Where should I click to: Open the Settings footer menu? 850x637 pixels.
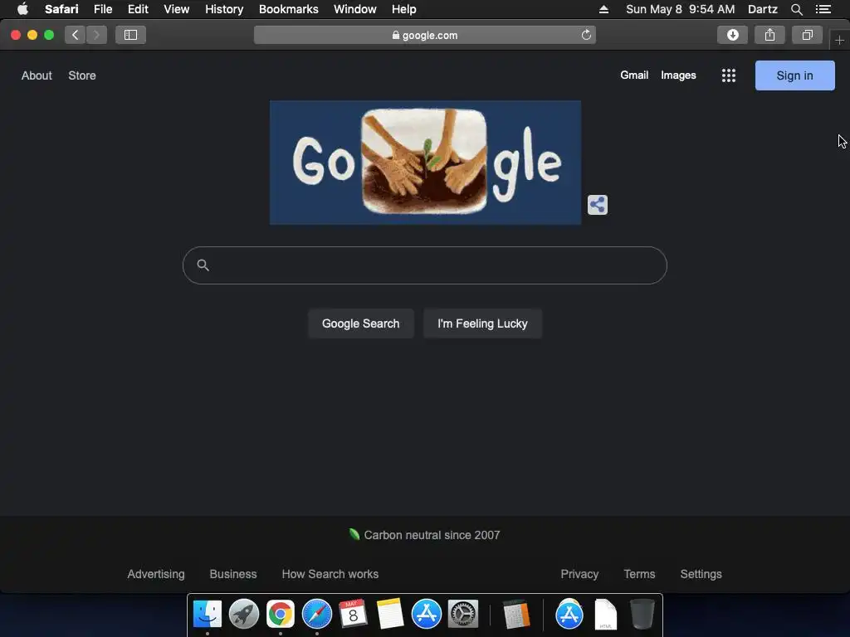click(x=701, y=574)
